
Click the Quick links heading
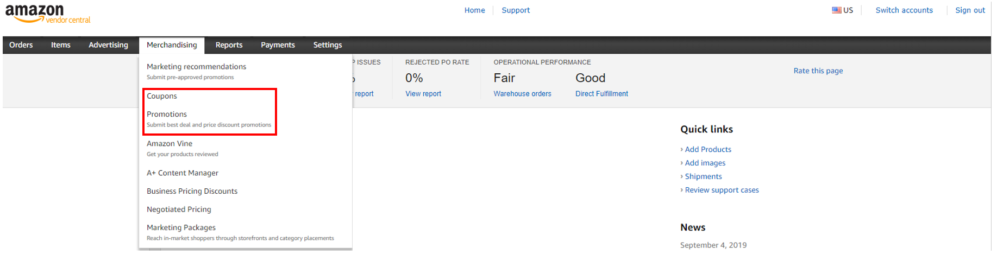[706, 130]
